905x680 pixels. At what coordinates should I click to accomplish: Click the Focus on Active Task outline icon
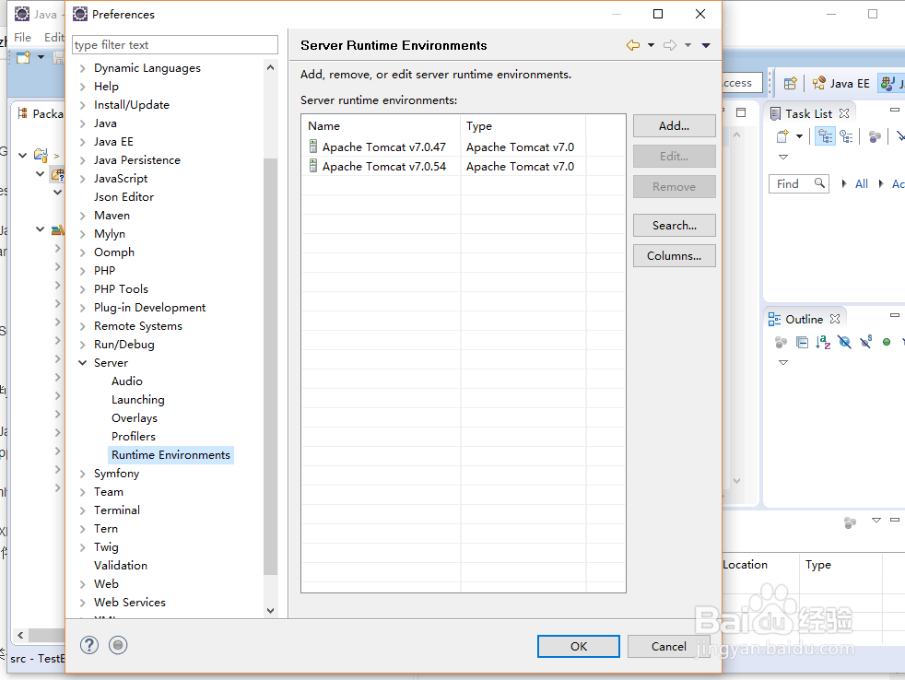coord(781,343)
